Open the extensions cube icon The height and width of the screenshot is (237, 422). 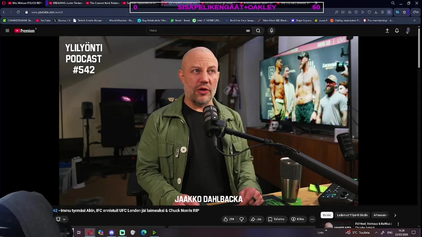point(405,12)
